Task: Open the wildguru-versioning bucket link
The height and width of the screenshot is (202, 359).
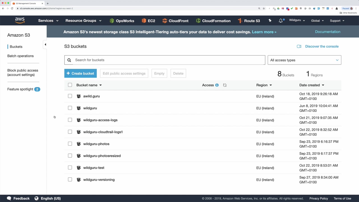Action: pyautogui.click(x=99, y=180)
